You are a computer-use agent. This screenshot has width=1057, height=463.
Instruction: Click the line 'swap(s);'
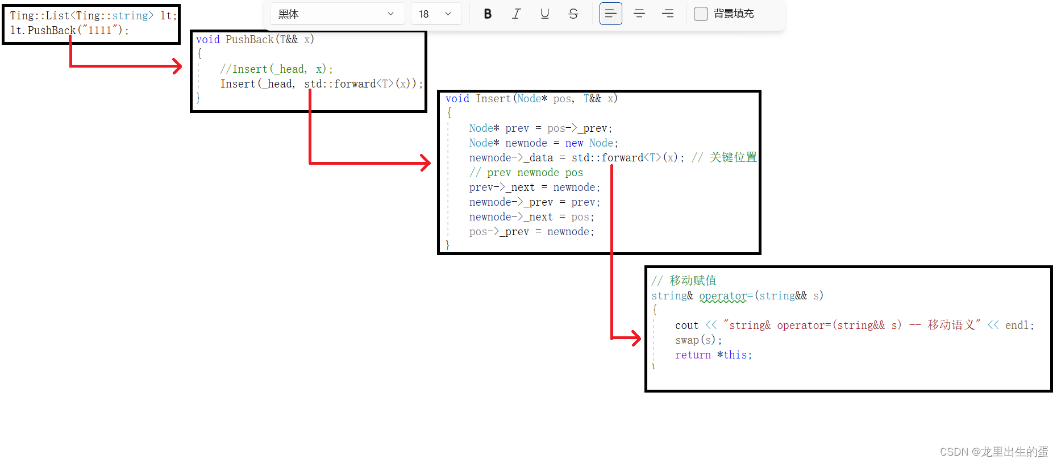pos(698,340)
